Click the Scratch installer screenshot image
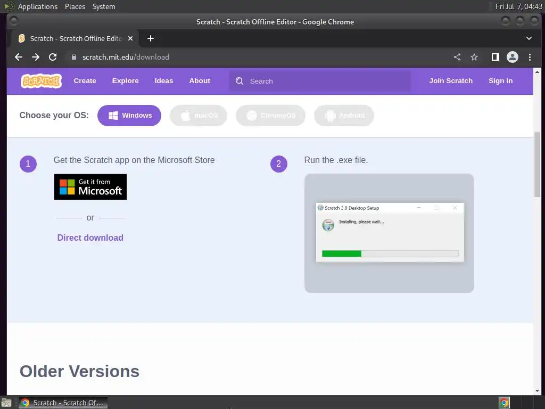Screen dimensions: 545x409 (389, 233)
